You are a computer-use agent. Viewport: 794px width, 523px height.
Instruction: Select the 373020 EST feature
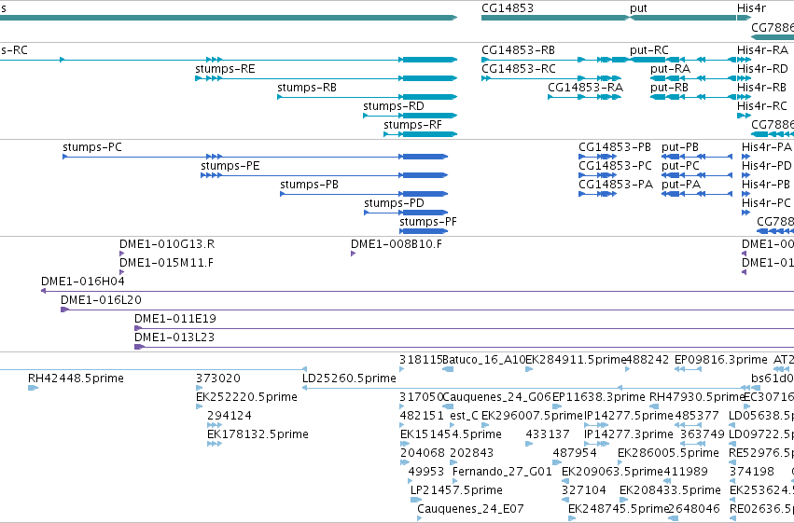[199, 388]
